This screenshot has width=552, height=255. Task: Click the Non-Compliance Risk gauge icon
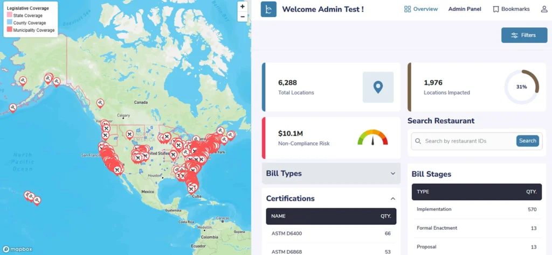coord(372,138)
